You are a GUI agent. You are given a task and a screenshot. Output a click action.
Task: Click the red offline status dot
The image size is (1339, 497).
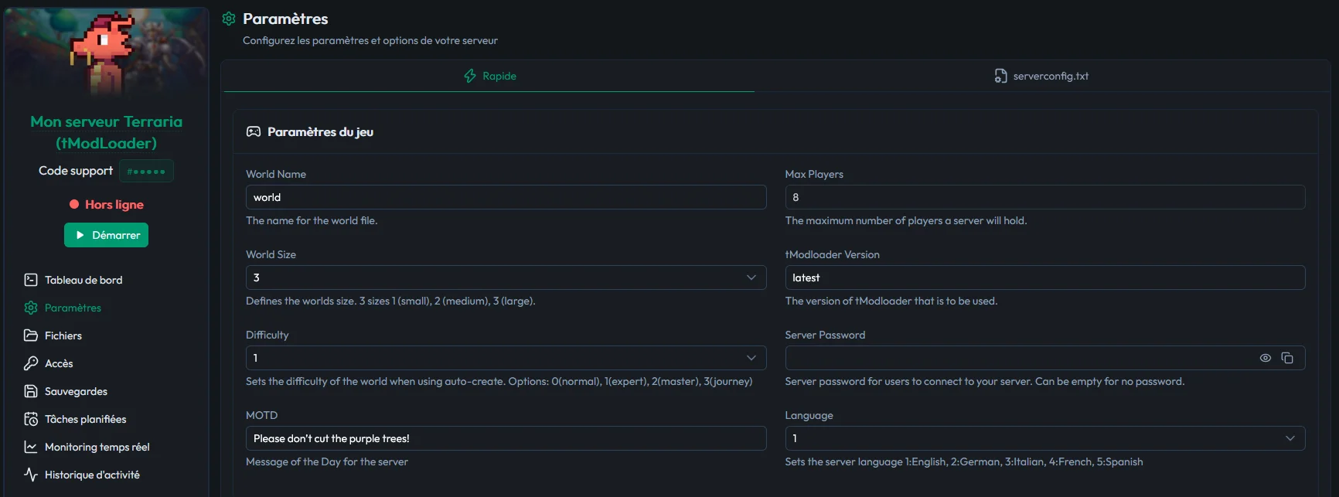pyautogui.click(x=74, y=204)
